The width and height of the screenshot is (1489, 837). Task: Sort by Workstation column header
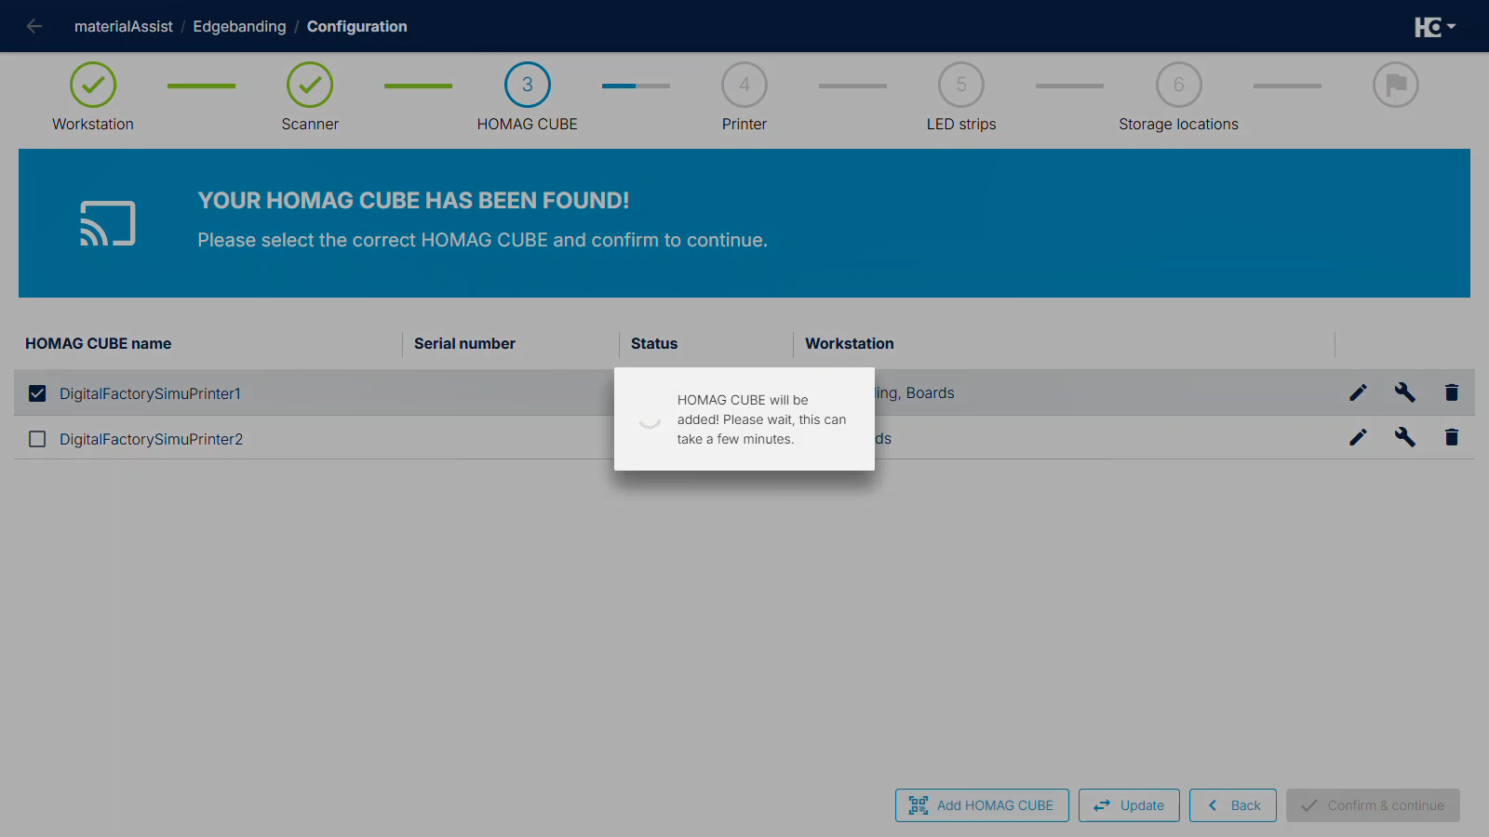(x=850, y=343)
